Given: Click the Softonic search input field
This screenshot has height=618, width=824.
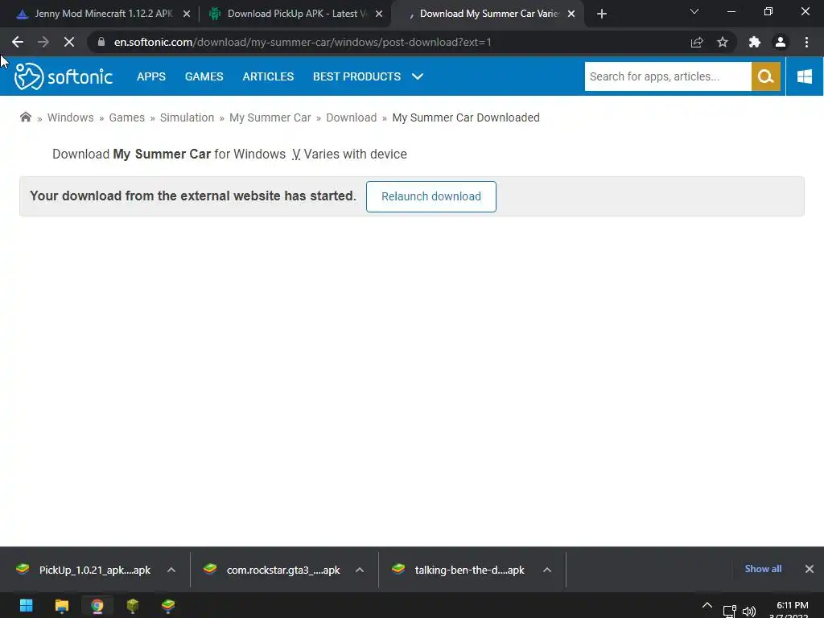Looking at the screenshot, I should (x=668, y=76).
